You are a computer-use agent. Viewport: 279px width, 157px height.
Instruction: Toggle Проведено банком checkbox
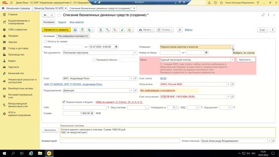(94, 60)
